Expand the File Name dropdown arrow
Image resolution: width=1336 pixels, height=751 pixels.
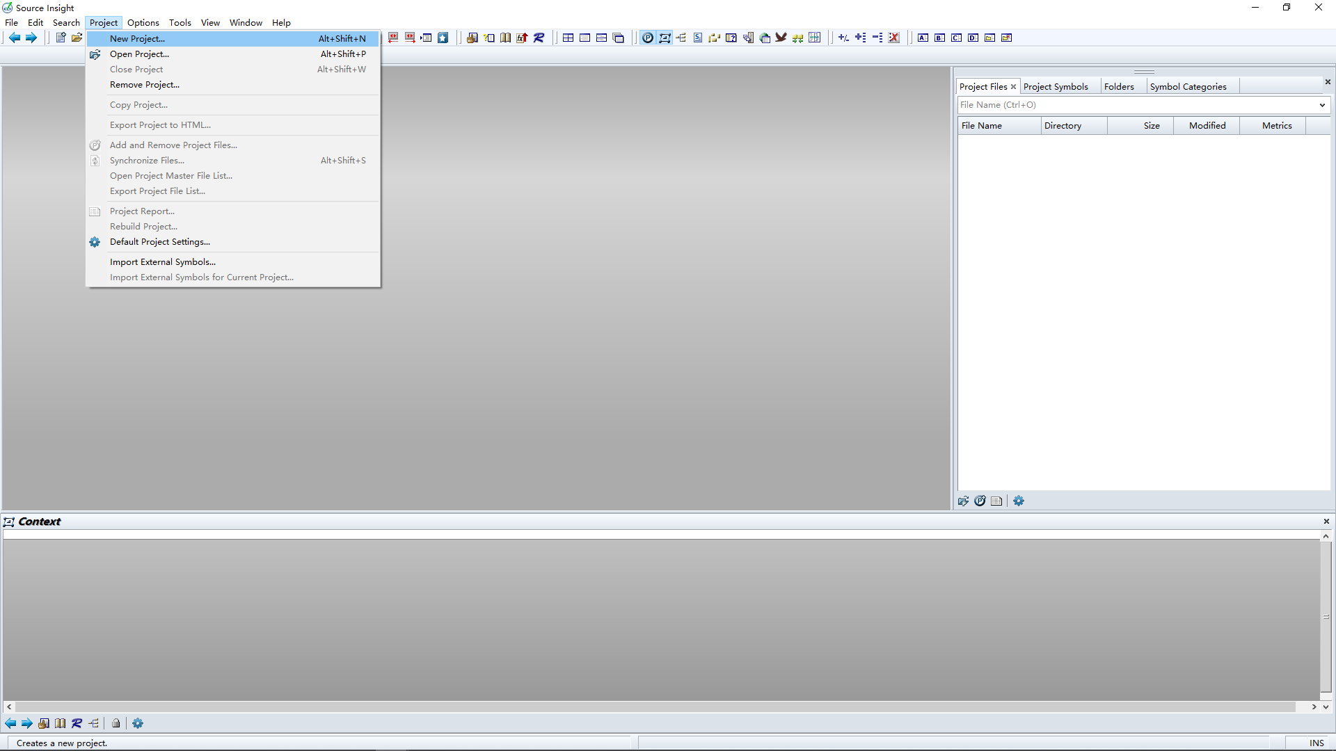(1322, 105)
